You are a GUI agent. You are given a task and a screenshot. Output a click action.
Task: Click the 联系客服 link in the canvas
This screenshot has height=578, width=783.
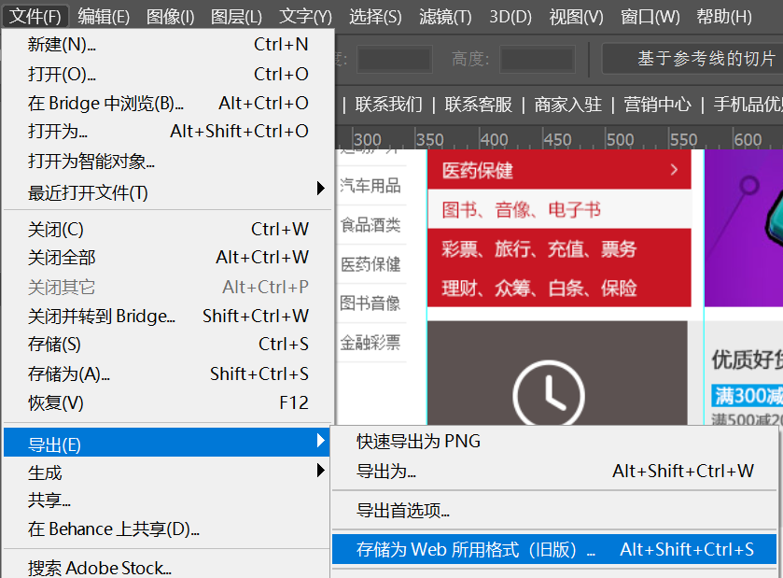click(478, 105)
